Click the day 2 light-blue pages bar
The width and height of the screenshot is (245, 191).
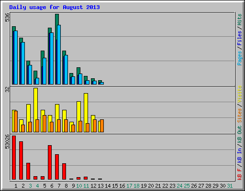click(x=23, y=63)
